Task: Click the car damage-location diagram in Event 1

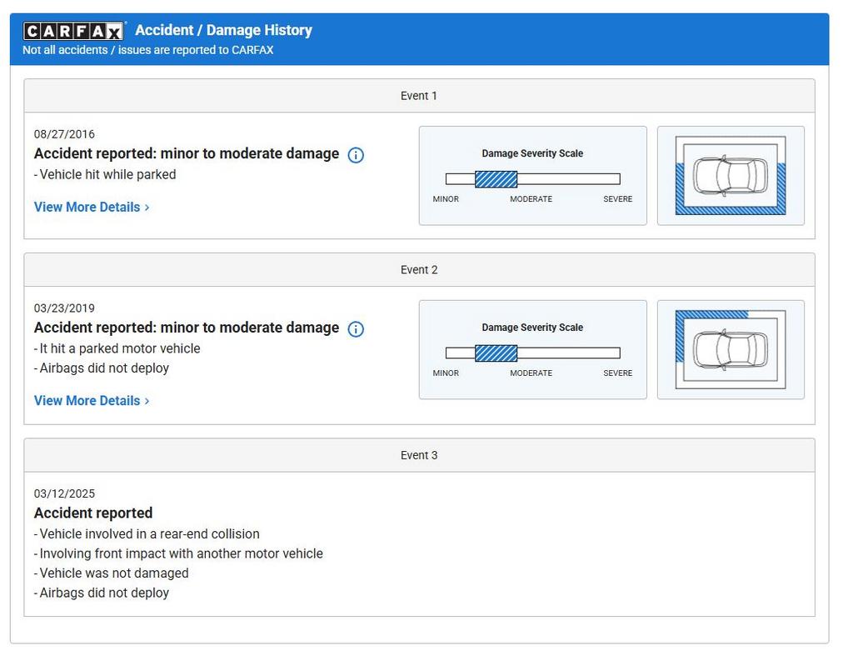Action: 731,176
